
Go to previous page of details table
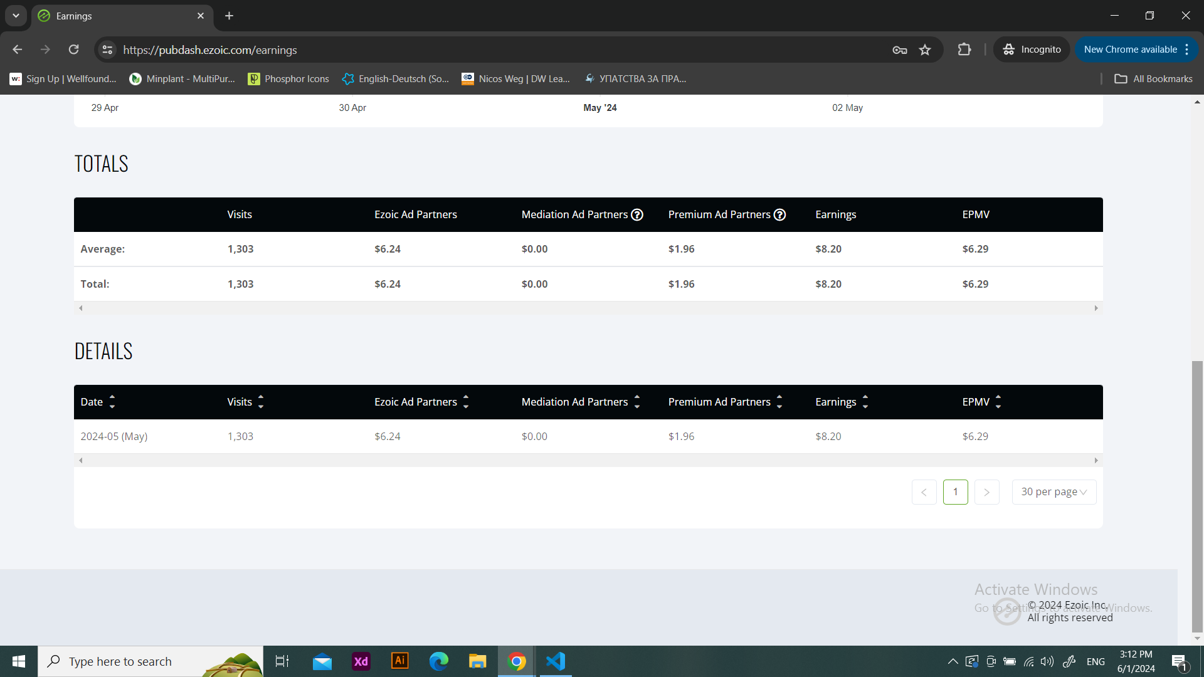coord(924,492)
